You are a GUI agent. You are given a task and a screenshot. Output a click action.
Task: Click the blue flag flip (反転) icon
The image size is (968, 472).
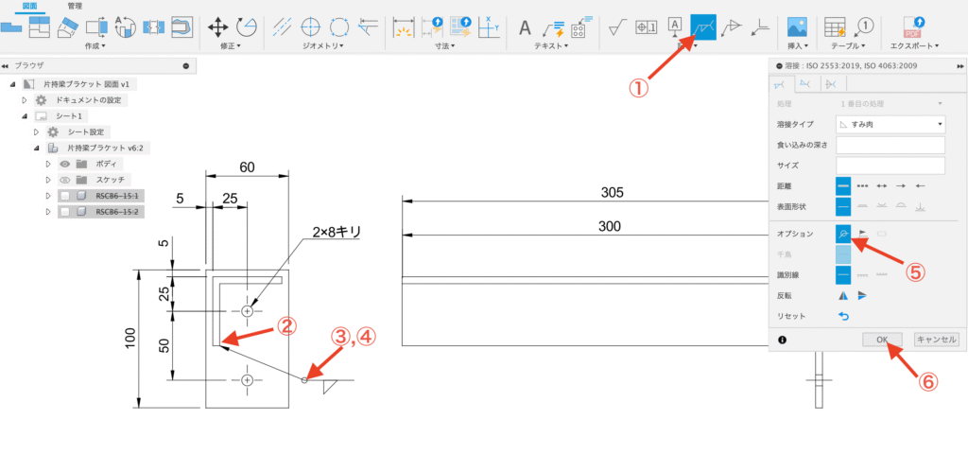click(863, 295)
